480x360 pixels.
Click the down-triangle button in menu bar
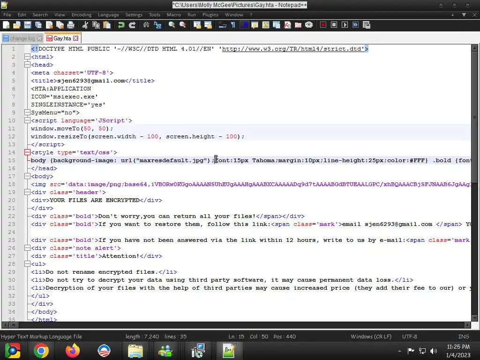[464, 15]
